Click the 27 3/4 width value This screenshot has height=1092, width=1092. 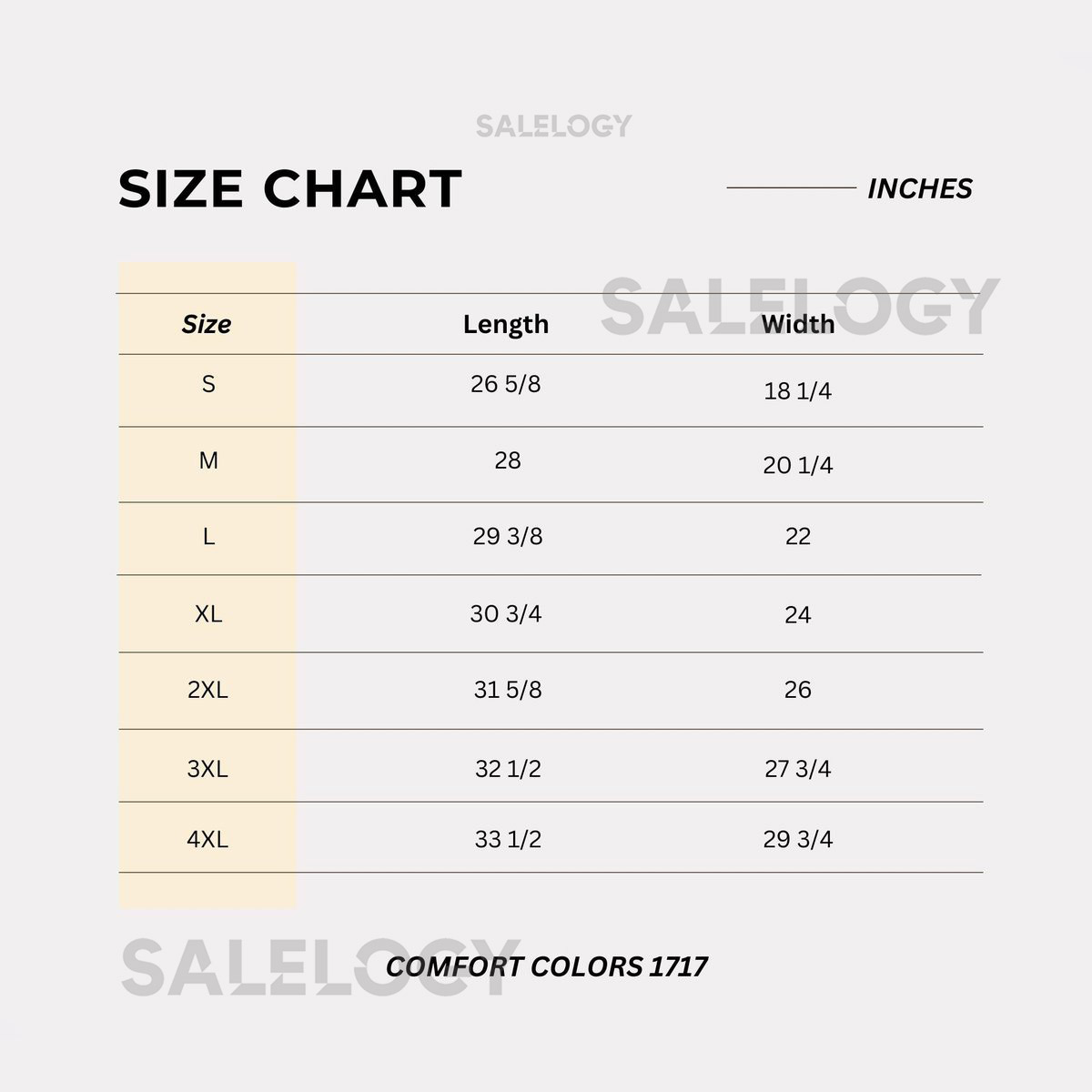point(797,769)
